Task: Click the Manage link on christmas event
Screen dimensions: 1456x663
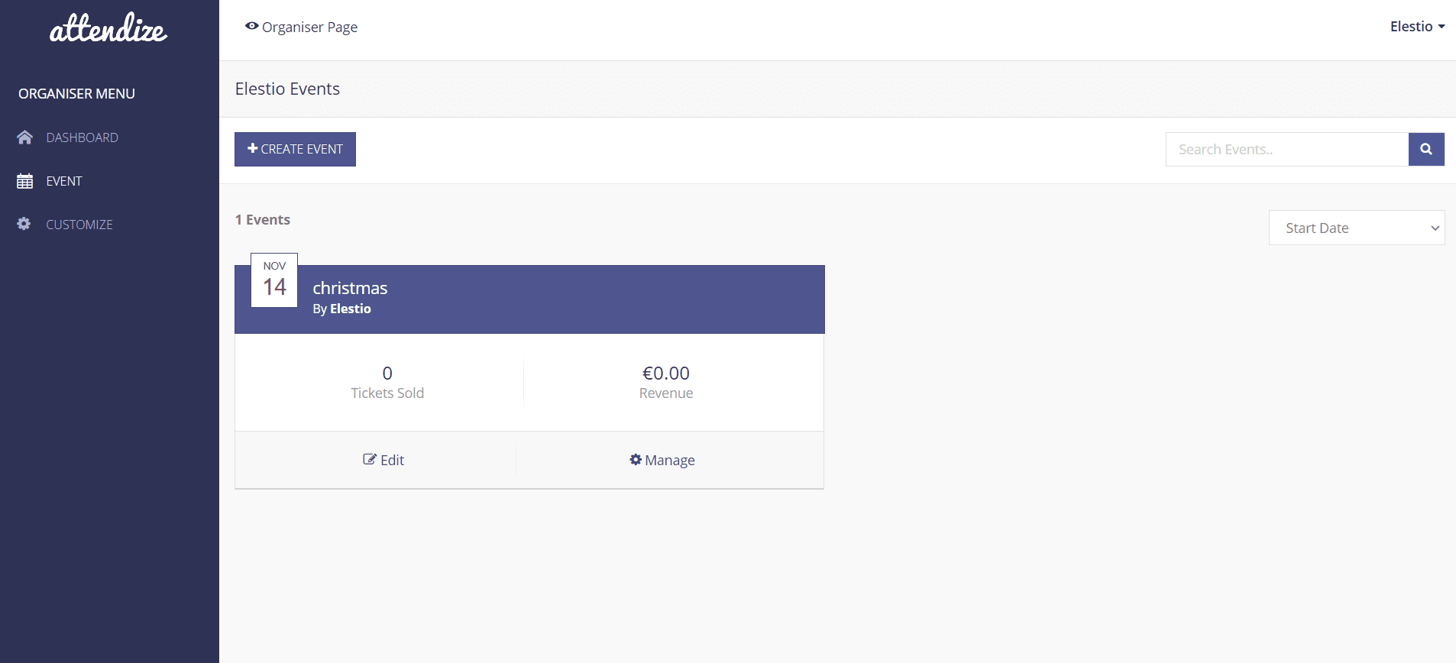Action: 669,460
